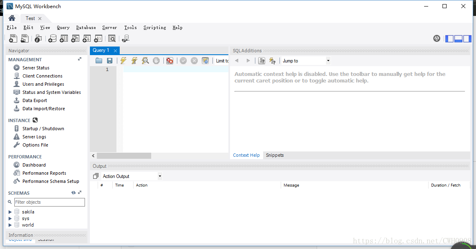Image resolution: width=476 pixels, height=249 pixels.
Task: Open Client Connections
Action: (42, 76)
